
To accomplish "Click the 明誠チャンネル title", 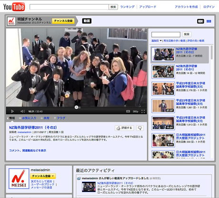I will click(x=30, y=19).
